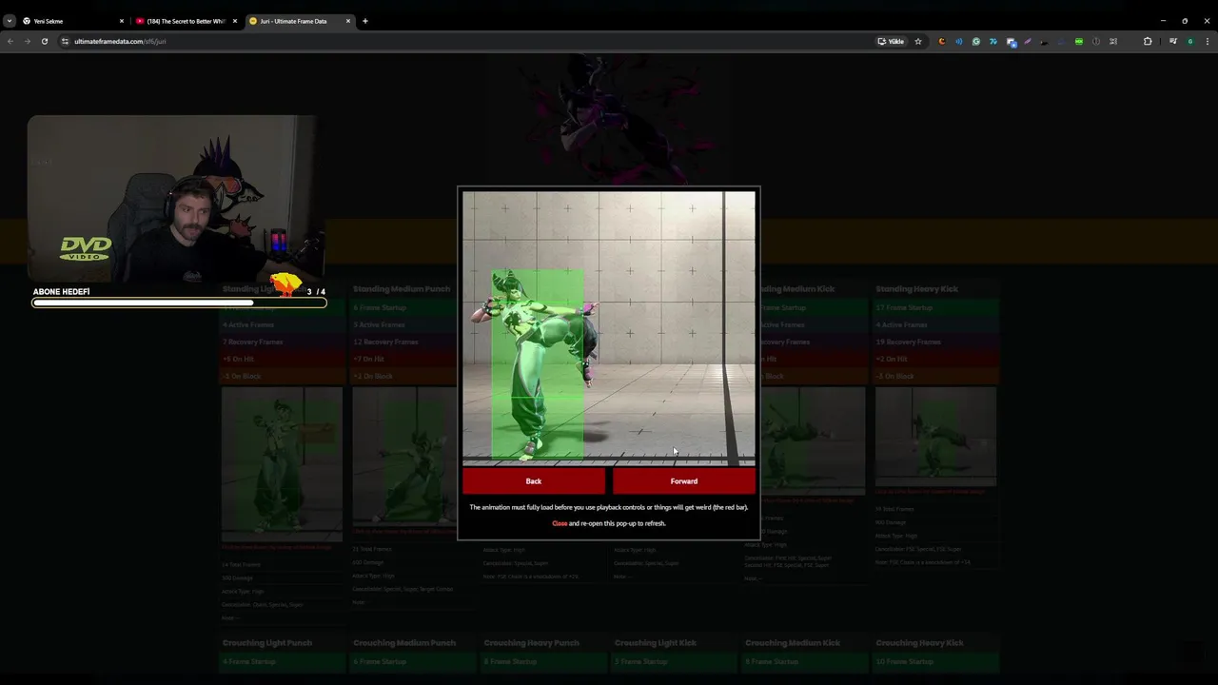Screen dimensions: 1218x685
Task: Switch to the Yeni Sekme tab
Action: 71,21
